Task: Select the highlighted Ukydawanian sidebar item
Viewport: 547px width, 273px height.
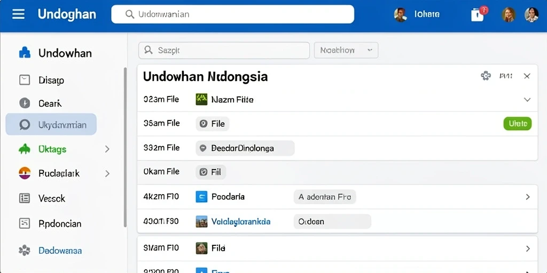Action: [x=51, y=124]
